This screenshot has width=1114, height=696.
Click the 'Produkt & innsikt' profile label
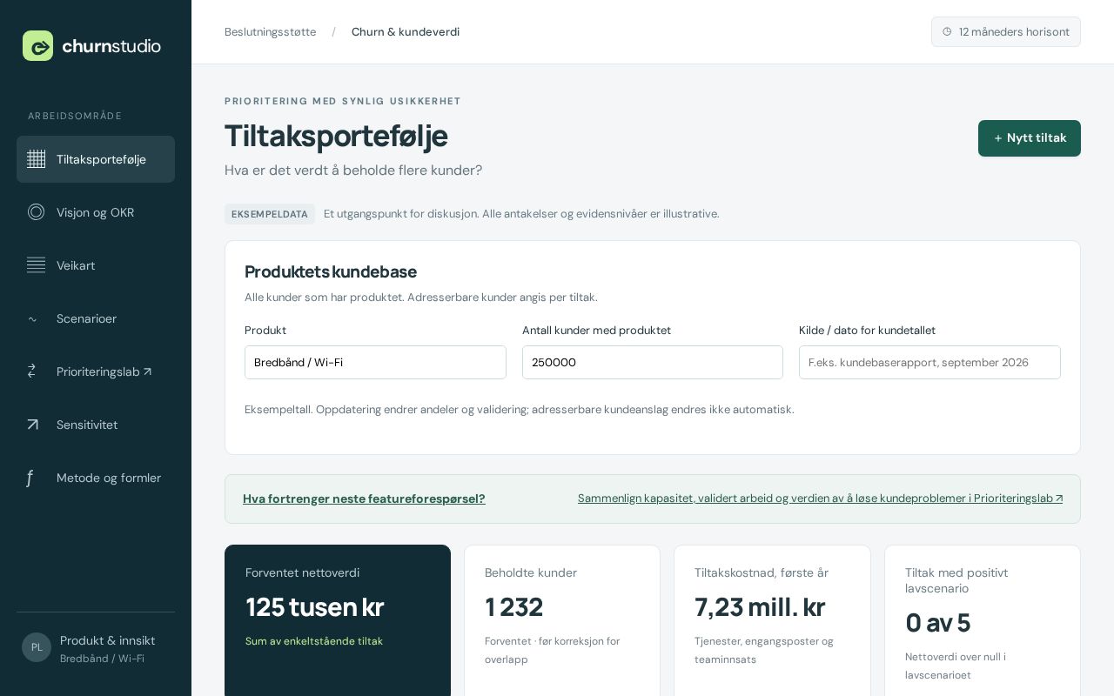pyautogui.click(x=108, y=640)
